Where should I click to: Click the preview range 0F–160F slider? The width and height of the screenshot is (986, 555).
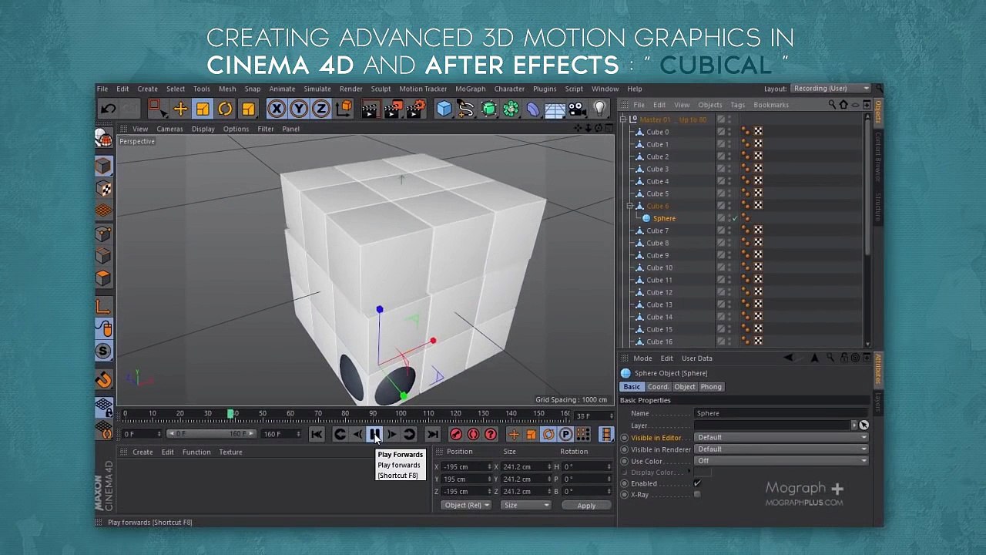pos(211,434)
